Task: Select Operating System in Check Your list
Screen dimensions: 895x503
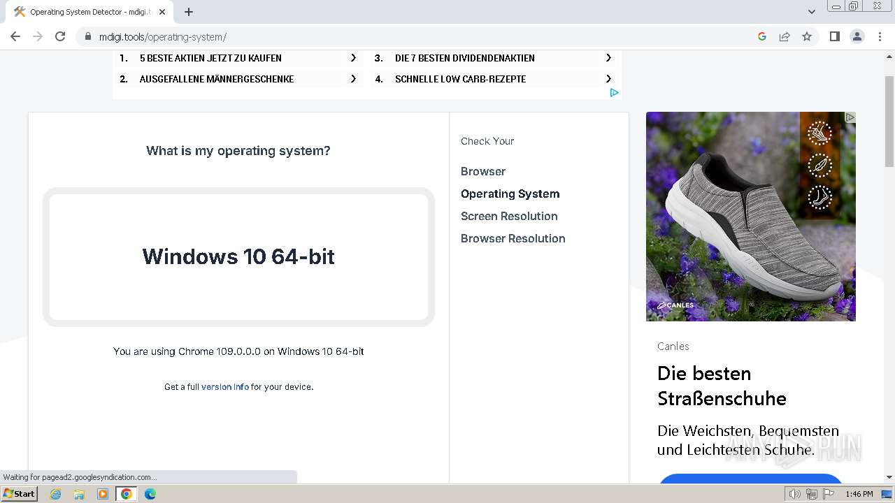Action: tap(510, 194)
